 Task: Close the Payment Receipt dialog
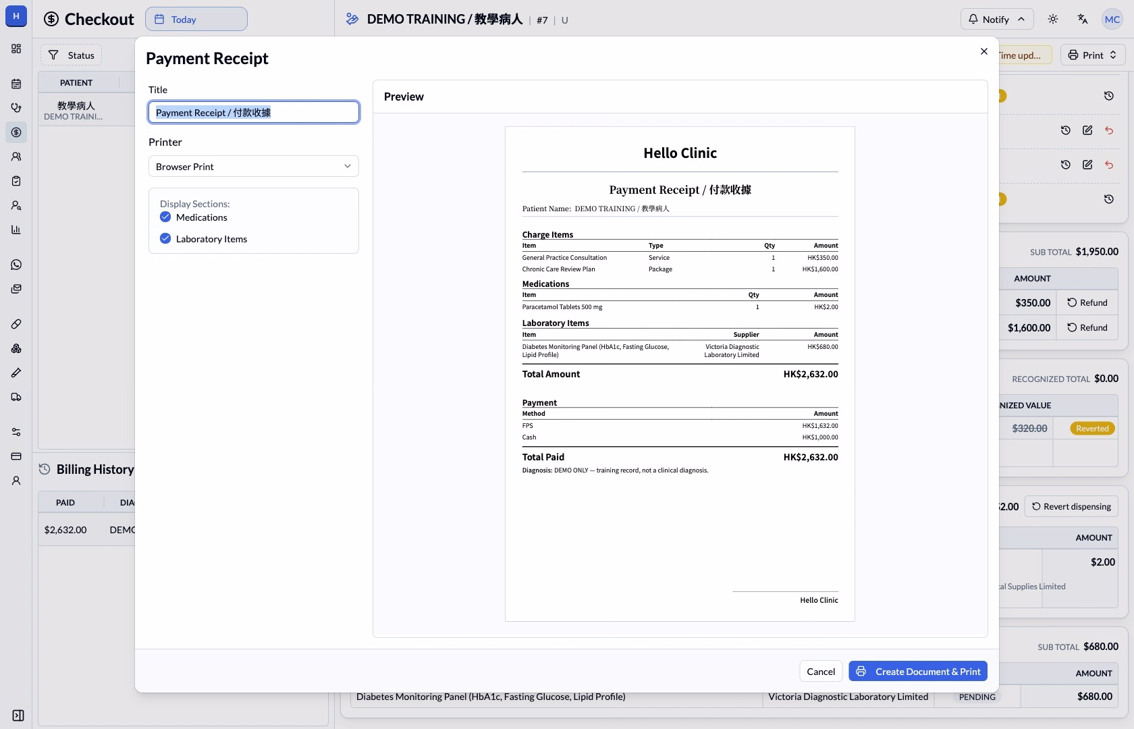click(x=984, y=51)
